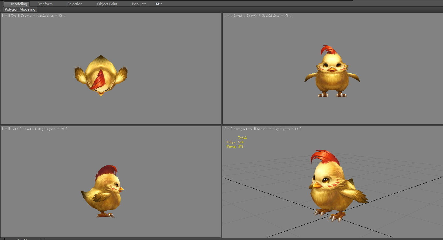Click the [+] menu in the Perspective viewport
The height and width of the screenshot is (240, 443).
pos(228,129)
